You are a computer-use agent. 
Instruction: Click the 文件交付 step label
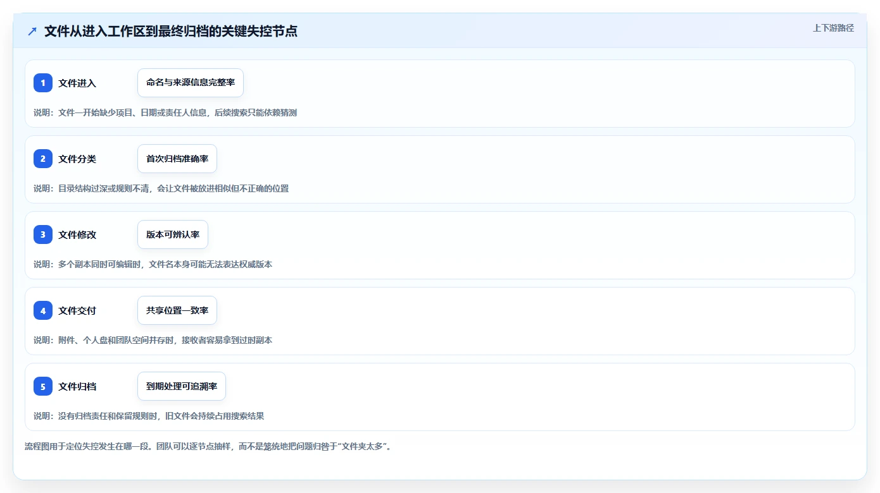[x=77, y=311]
